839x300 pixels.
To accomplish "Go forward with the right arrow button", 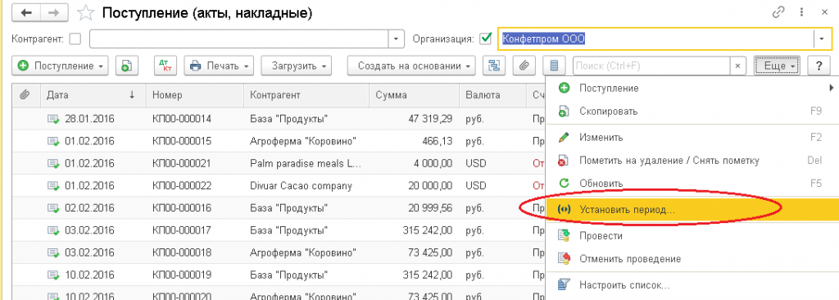I will tap(53, 13).
